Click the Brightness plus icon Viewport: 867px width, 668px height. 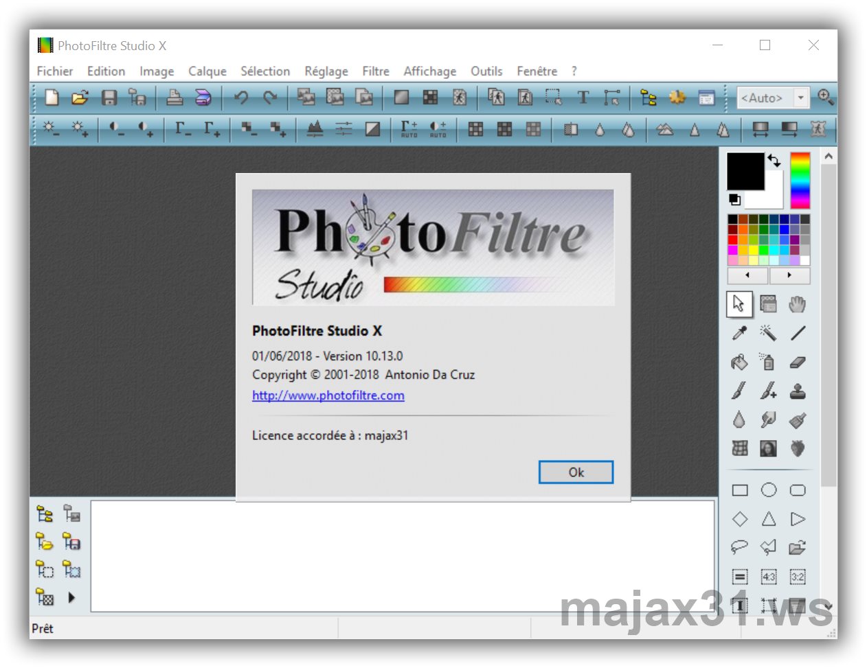click(x=80, y=128)
